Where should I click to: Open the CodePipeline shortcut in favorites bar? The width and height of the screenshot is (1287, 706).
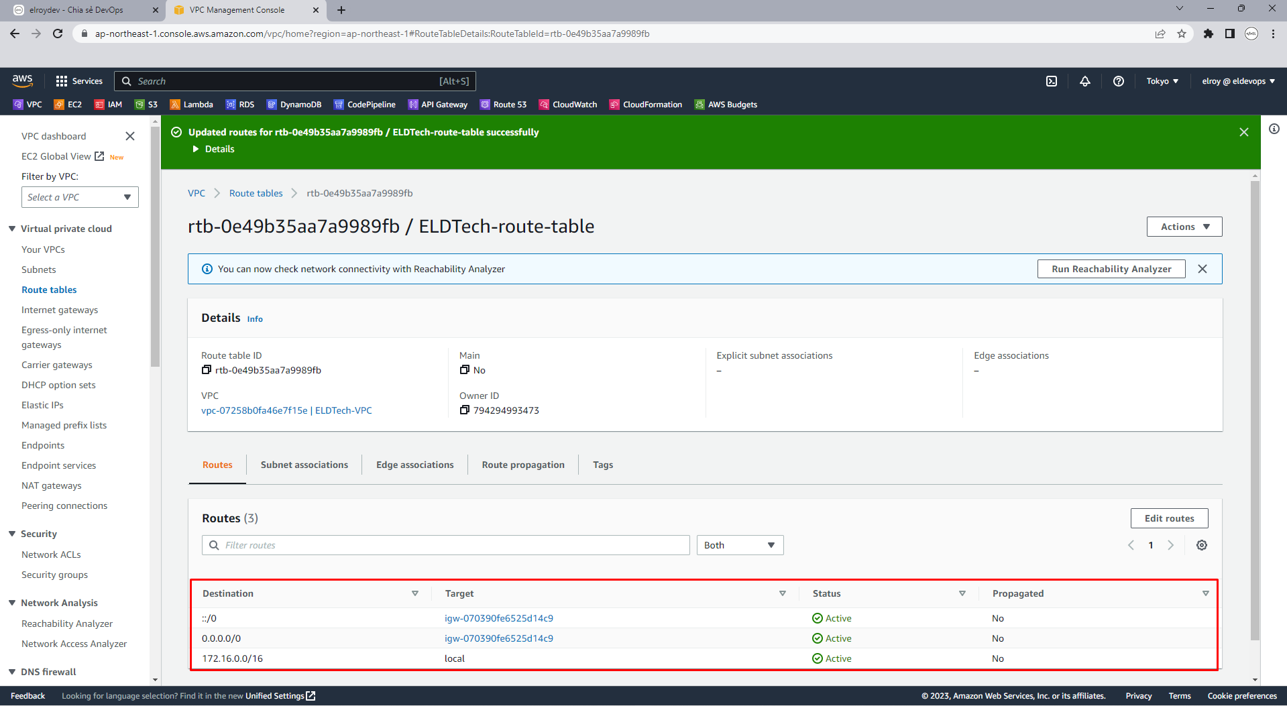pyautogui.click(x=365, y=105)
